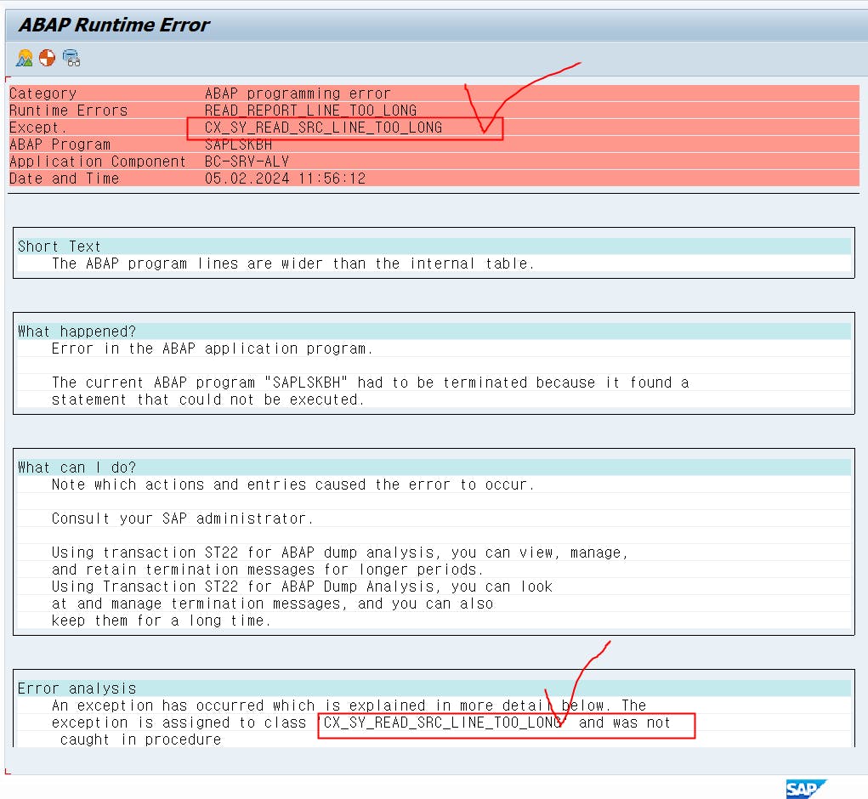868x799 pixels.
Task: Select runtime error READ_REPORT_LINE_TOO_LONG text
Action: [310, 110]
